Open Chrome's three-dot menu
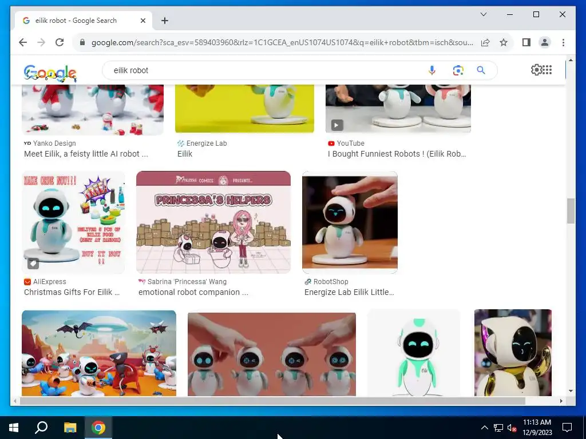Screen dimensions: 586x439 tap(563, 42)
